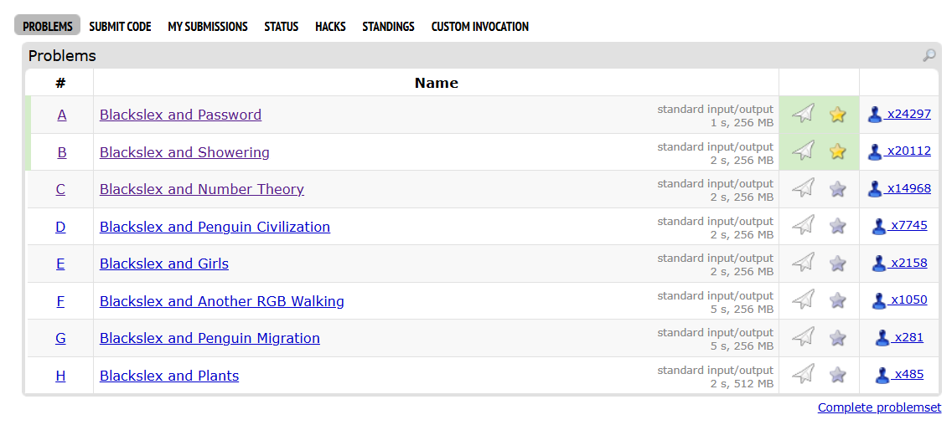Open solved-by list x7745
This screenshot has height=425, width=952.
point(909,226)
